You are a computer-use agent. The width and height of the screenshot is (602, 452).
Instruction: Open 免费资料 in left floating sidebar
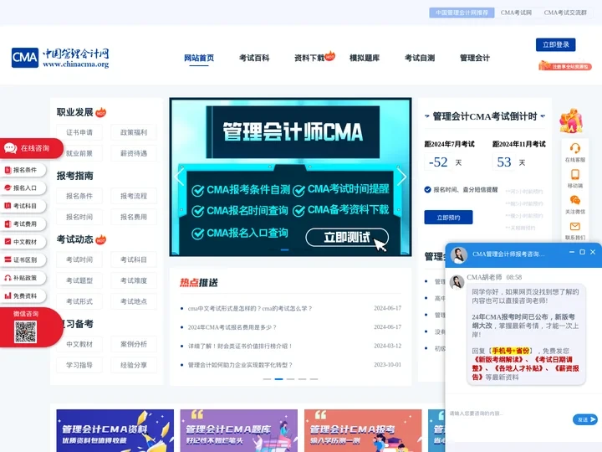[23, 296]
